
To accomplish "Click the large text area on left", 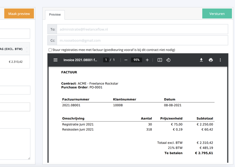I will pyautogui.click(x=15, y=144).
